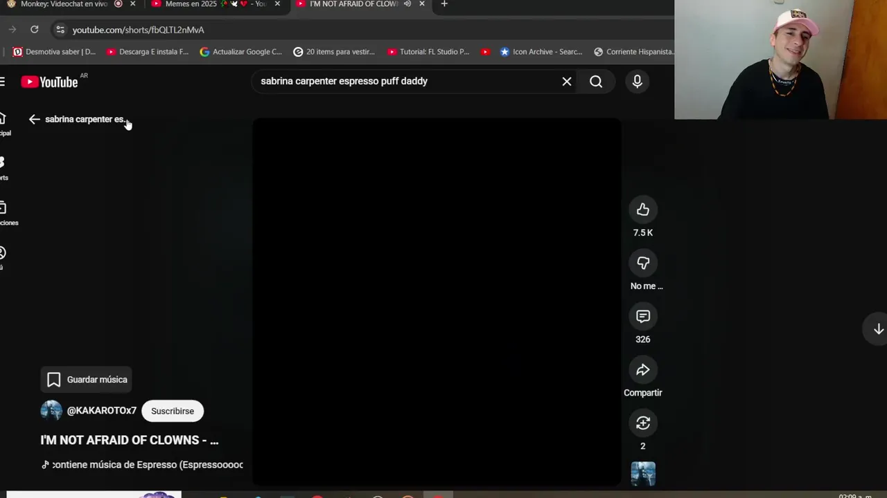
Task: Click the Suscribirse button
Action: click(x=173, y=411)
